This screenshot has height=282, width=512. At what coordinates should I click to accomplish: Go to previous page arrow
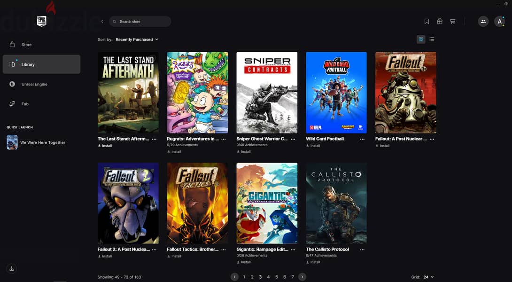tap(234, 277)
